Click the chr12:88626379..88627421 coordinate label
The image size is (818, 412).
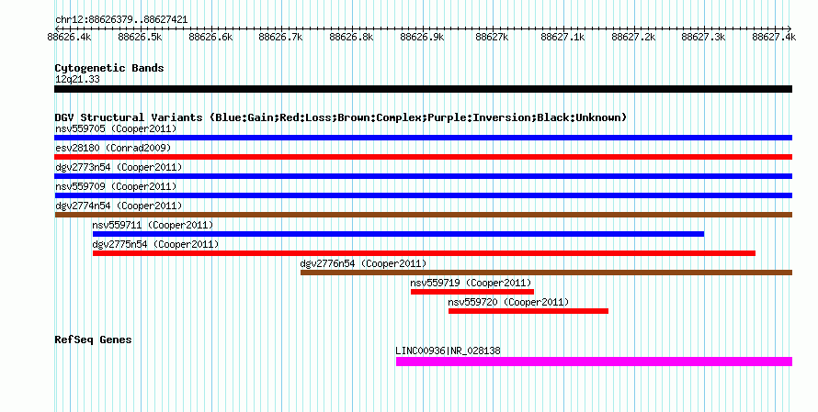pos(121,20)
